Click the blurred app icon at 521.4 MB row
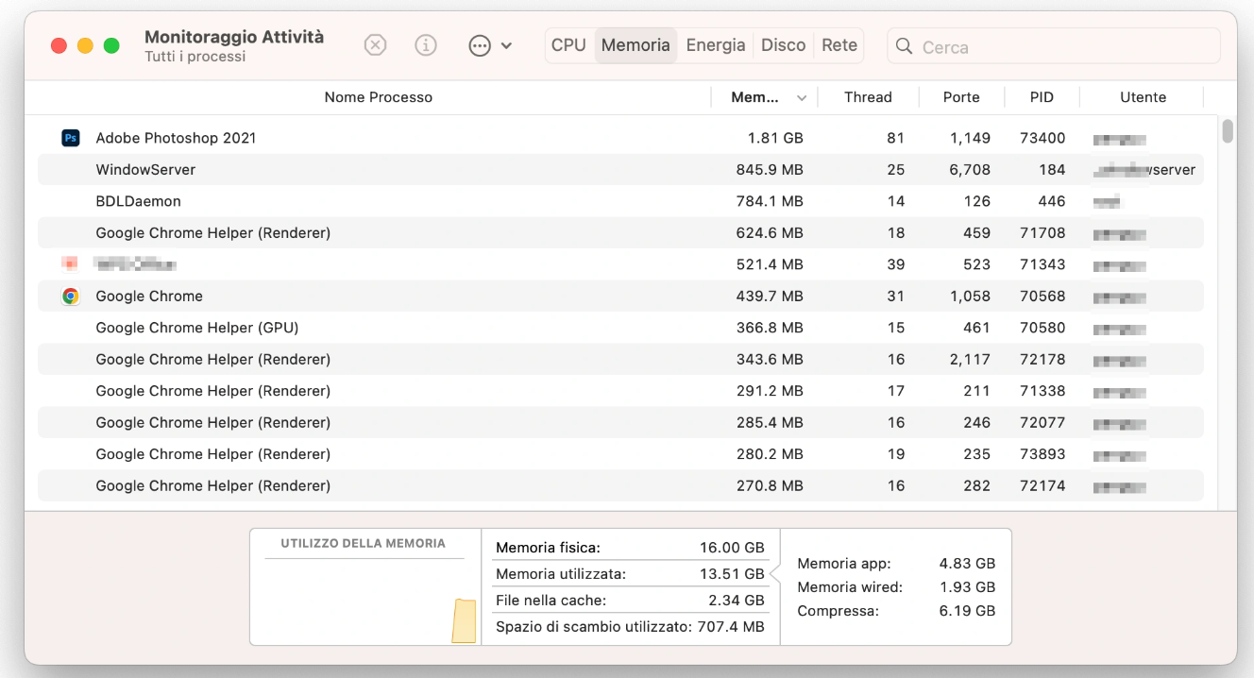Image resolution: width=1254 pixels, height=678 pixels. coord(69,263)
